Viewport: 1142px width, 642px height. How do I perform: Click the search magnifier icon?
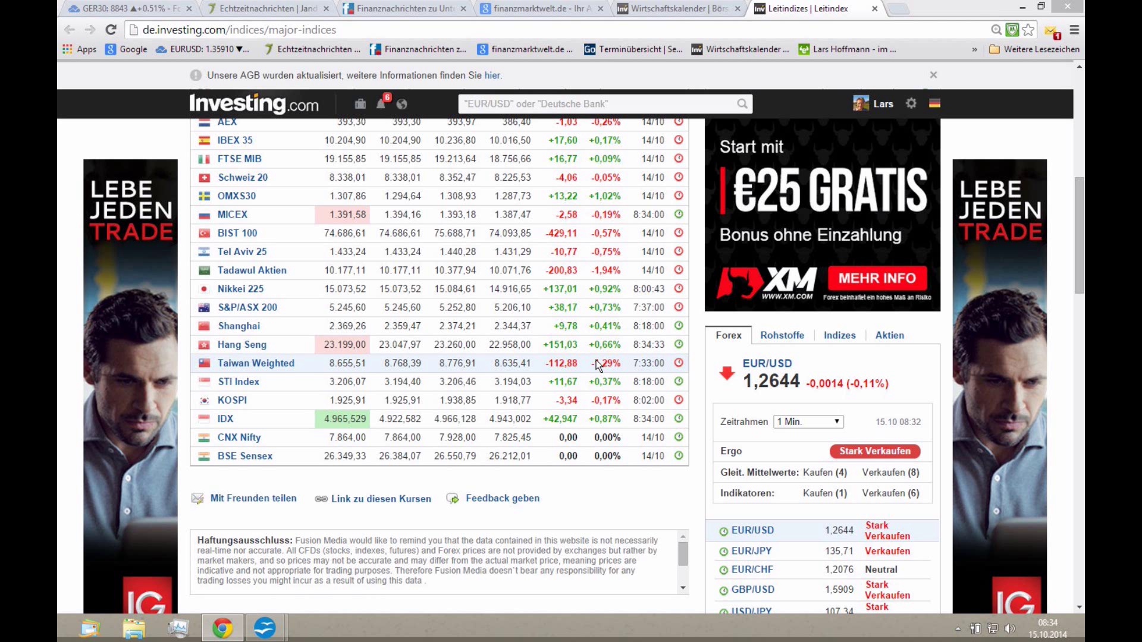742,104
